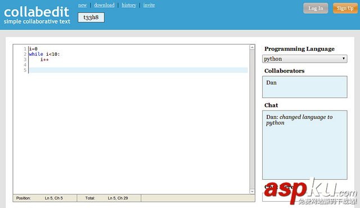This screenshot has height=208, width=360.
Task: Click the 'simple collaborative text' tagline
Action: click(37, 21)
